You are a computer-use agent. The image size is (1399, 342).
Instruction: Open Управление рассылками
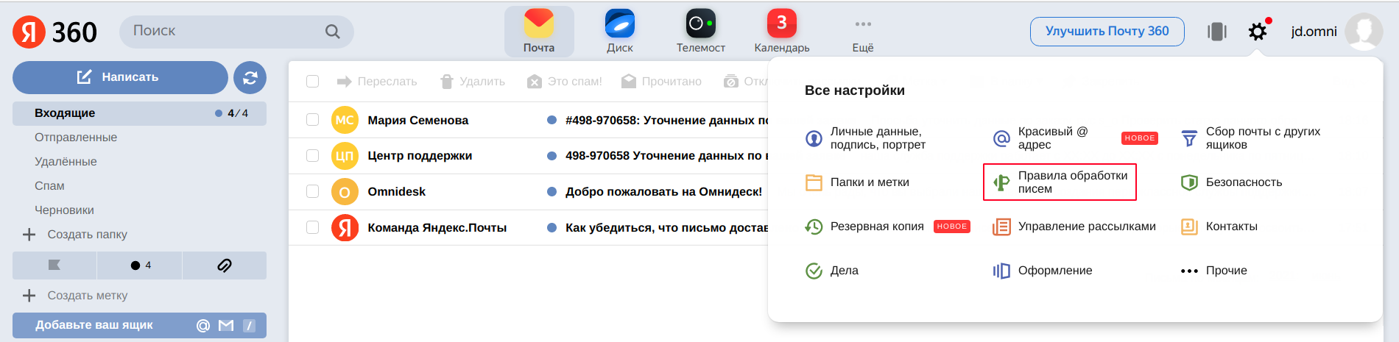pyautogui.click(x=1074, y=227)
